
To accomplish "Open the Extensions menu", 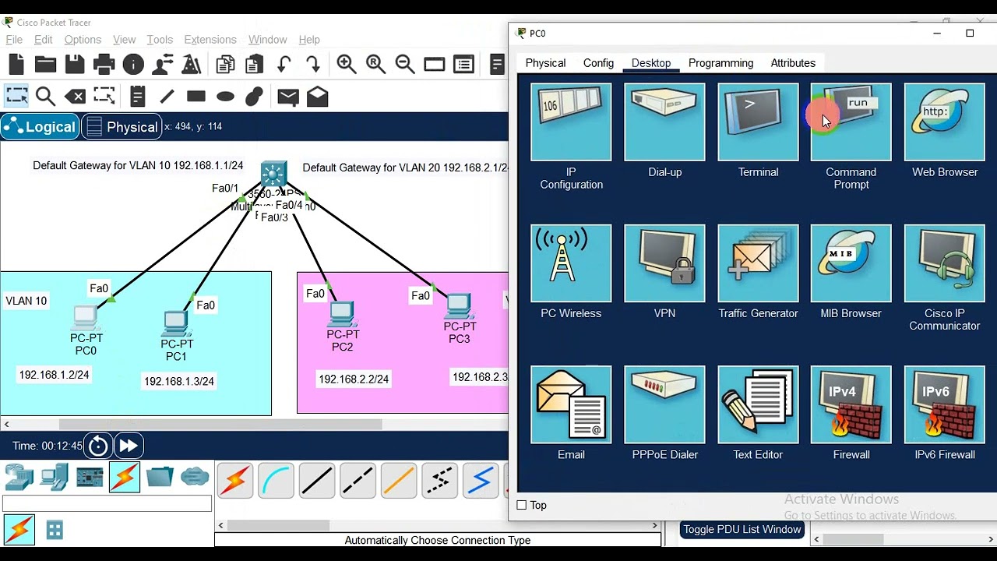I will (x=210, y=39).
